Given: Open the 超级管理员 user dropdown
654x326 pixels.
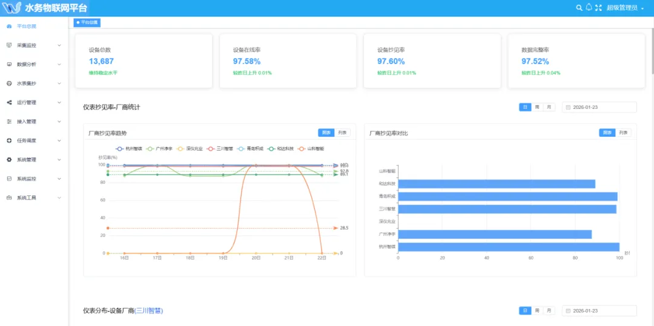Looking at the screenshot, I should tap(625, 8).
